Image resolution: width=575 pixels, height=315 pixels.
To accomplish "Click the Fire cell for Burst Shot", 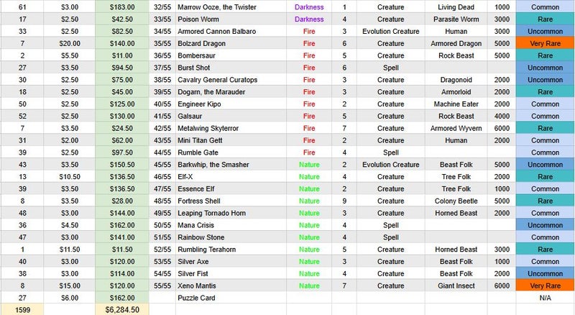I will [x=309, y=68].
